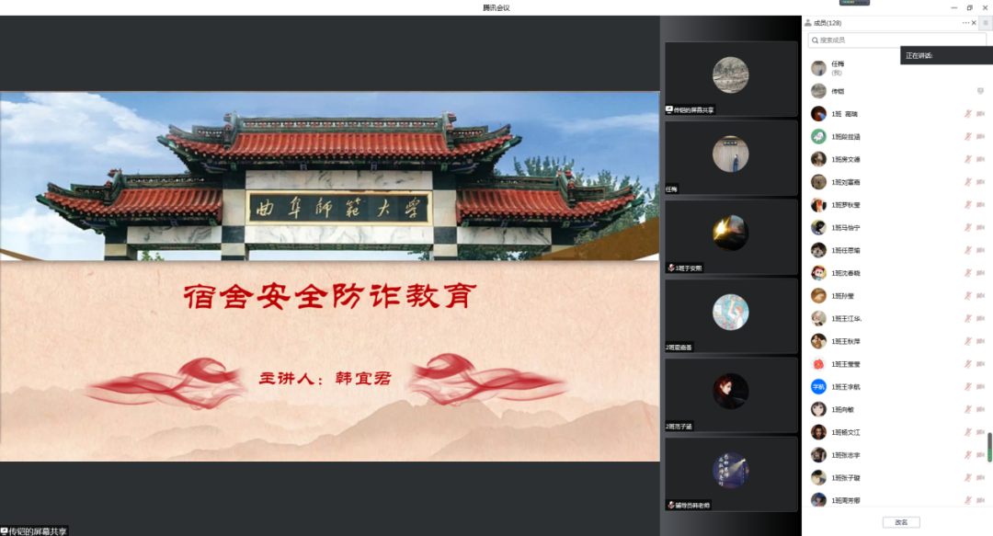The image size is (993, 536).
Task: Click the camera-off icon for 1班孙莹
Action: coord(980,296)
